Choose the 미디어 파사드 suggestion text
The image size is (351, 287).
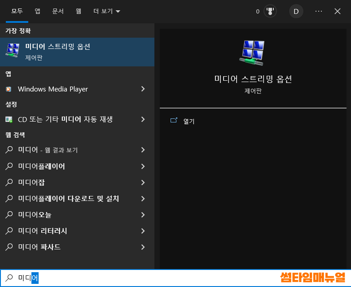[x=39, y=247]
